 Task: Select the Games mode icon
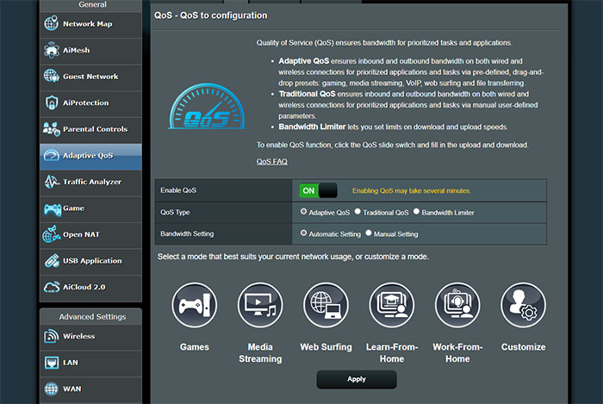pos(194,305)
